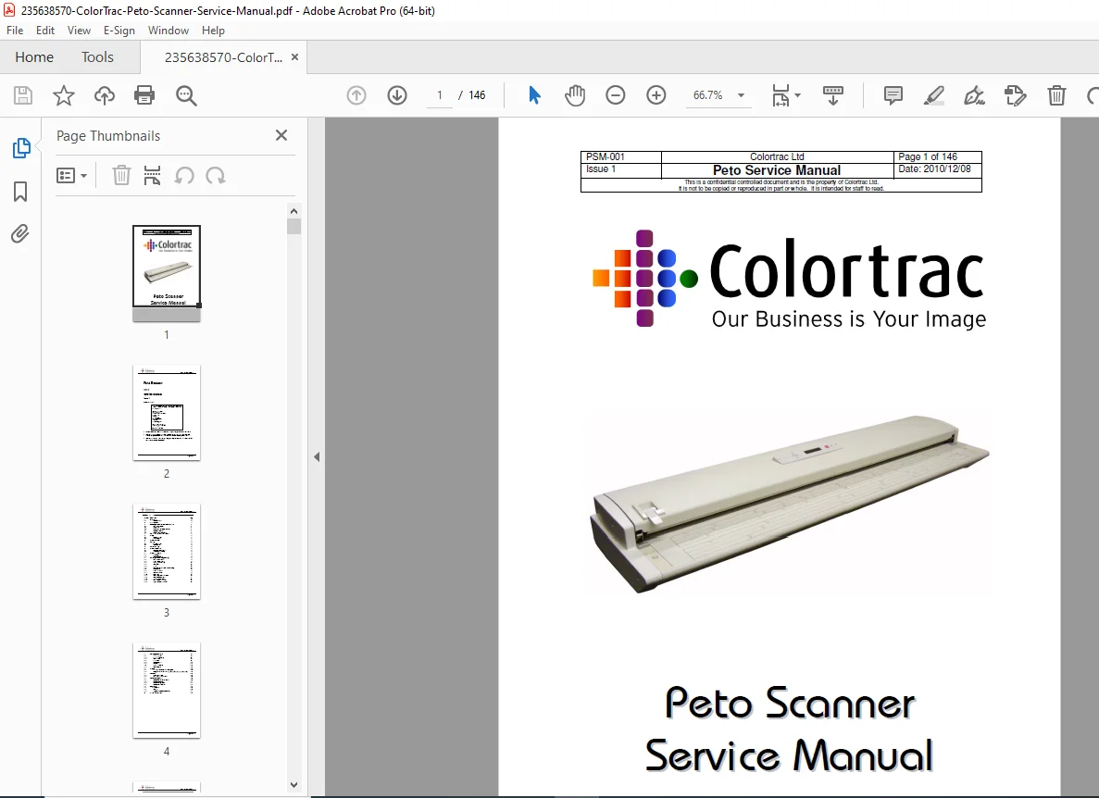This screenshot has width=1099, height=798.
Task: Click the scanner photo on the page
Action: 790,503
